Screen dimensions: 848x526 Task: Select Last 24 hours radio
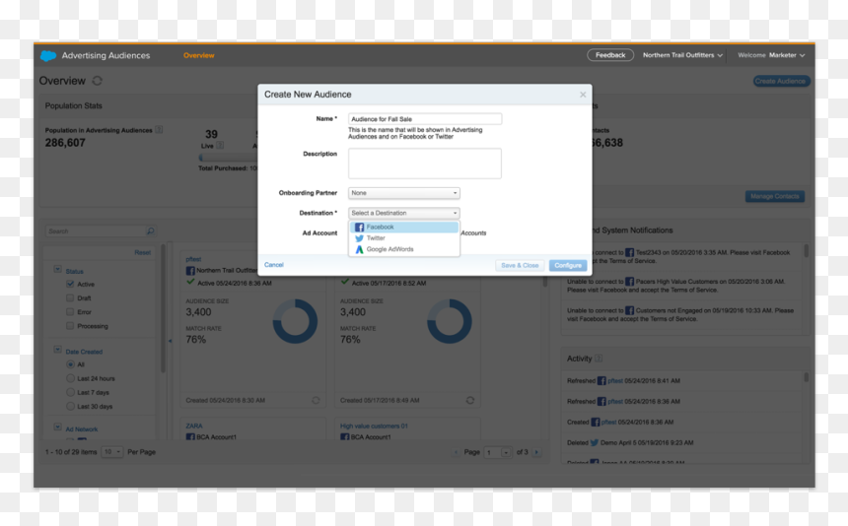(x=70, y=378)
